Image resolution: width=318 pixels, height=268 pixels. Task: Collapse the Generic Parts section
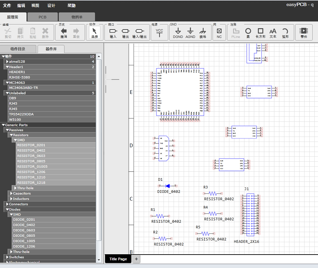coord(3,125)
